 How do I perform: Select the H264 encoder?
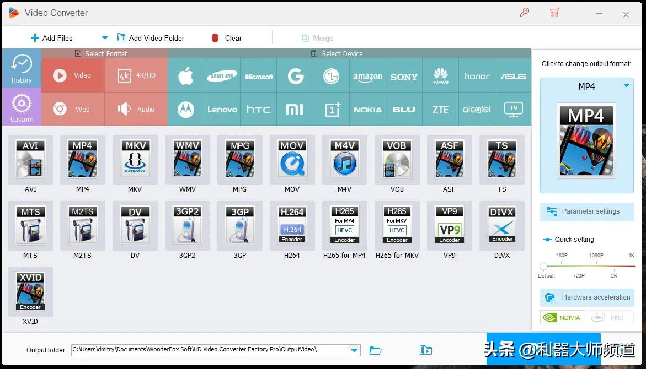click(292, 225)
